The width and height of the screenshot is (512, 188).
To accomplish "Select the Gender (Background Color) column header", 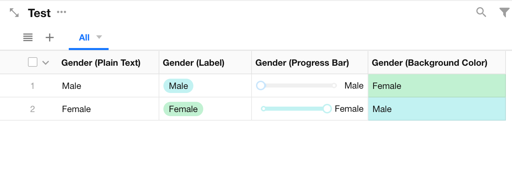I will click(x=429, y=63).
